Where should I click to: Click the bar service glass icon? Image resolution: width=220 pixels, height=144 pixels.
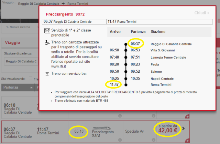pos(47,74)
